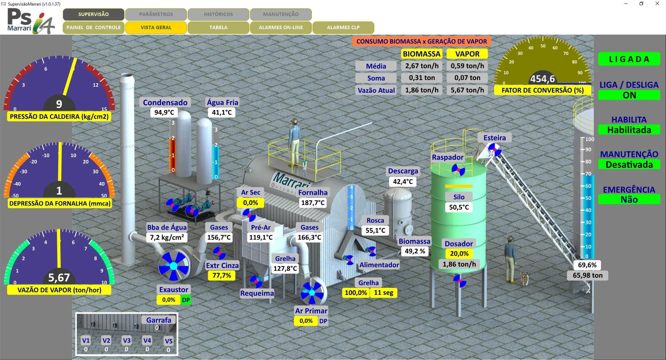Toggle the LIGA / DESLIGA ON switch
Viewport: 666px width, 360px height.
pyautogui.click(x=630, y=95)
